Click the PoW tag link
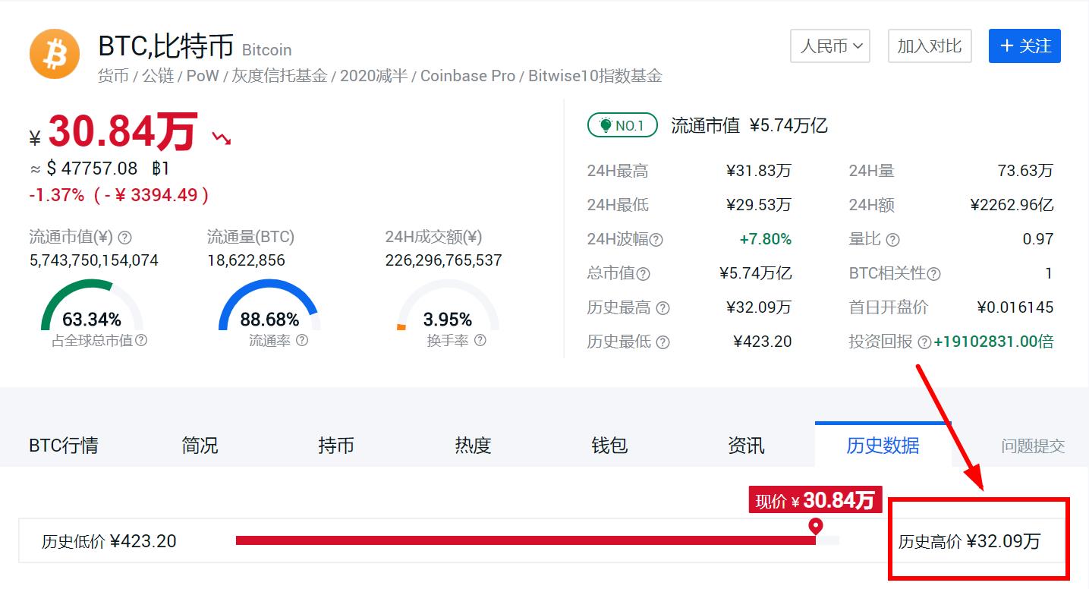Viewport: 1089px width, 589px height. point(203,76)
